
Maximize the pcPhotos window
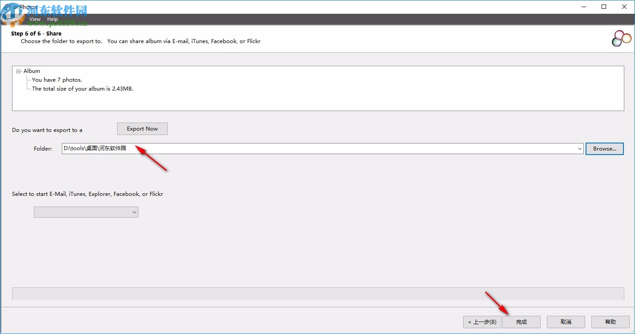click(604, 7)
